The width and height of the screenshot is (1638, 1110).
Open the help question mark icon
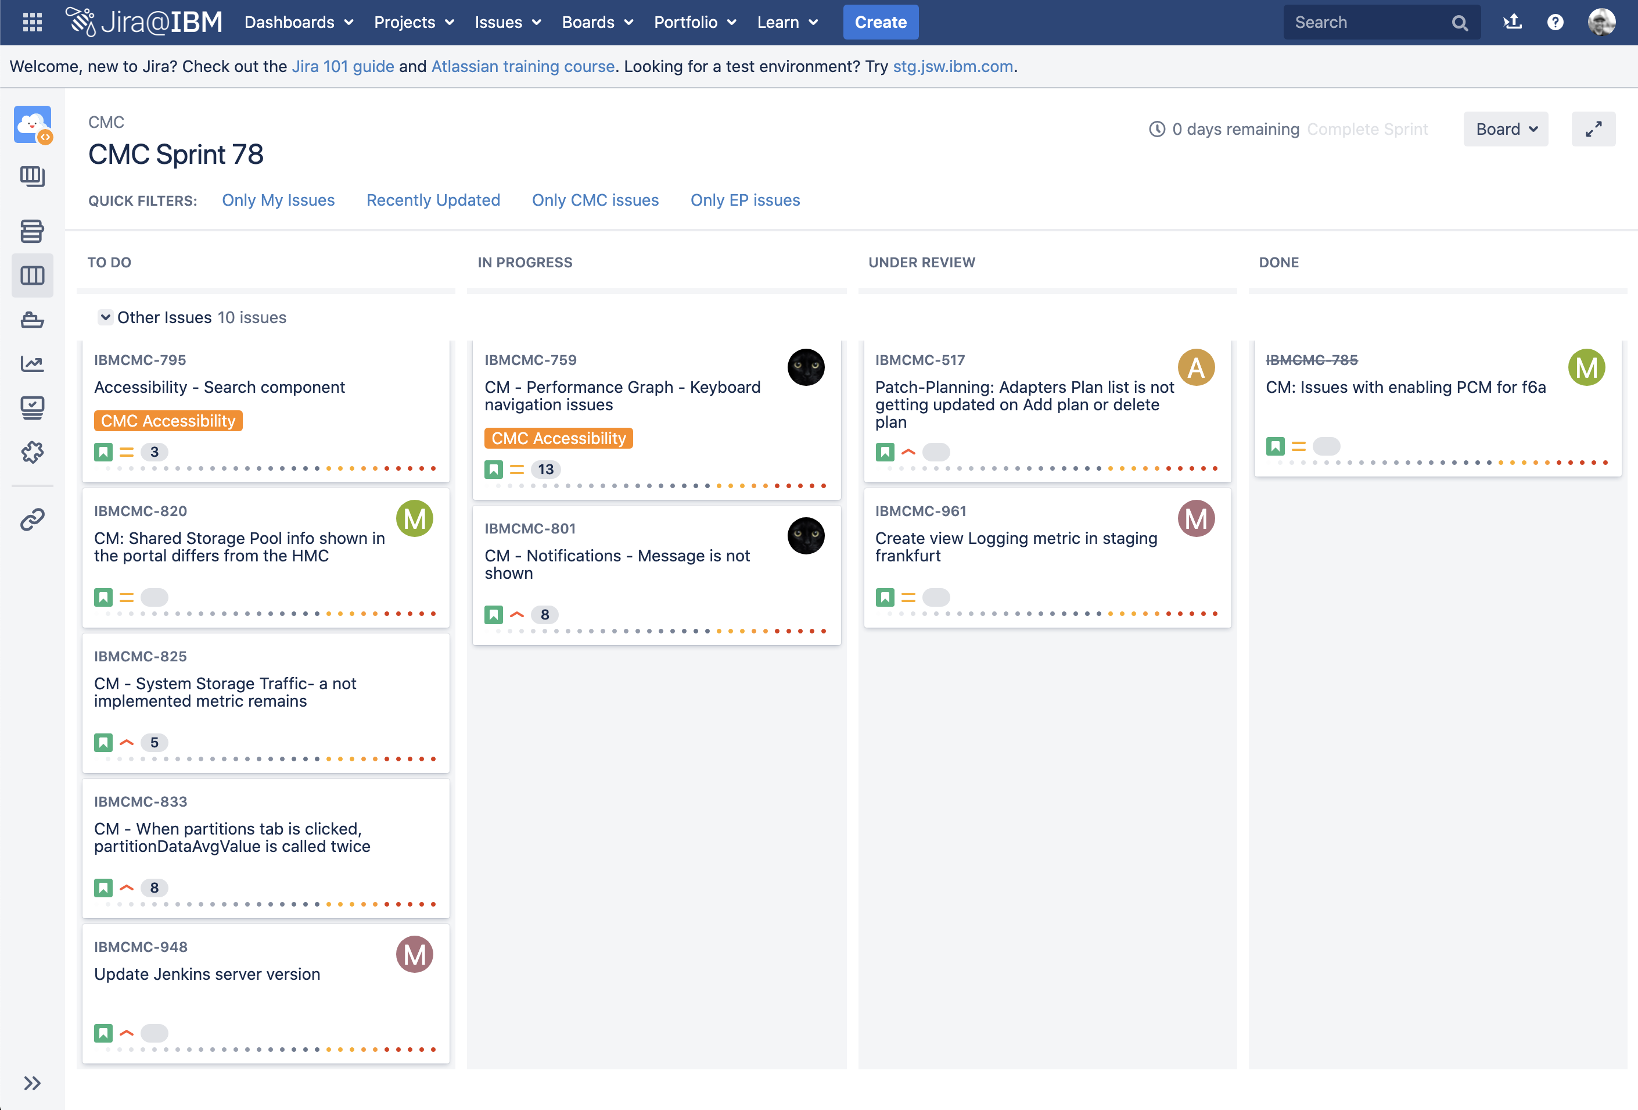pyautogui.click(x=1556, y=22)
